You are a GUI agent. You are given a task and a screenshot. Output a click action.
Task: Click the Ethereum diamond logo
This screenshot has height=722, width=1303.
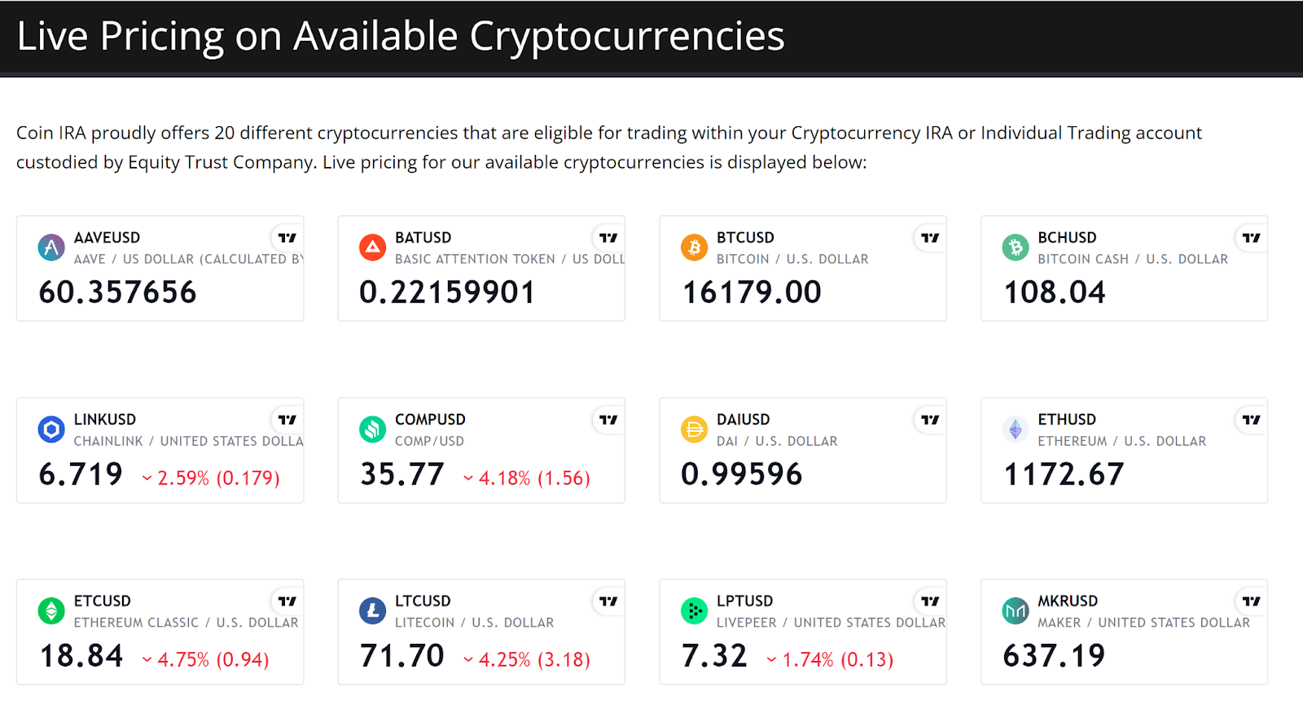1015,429
